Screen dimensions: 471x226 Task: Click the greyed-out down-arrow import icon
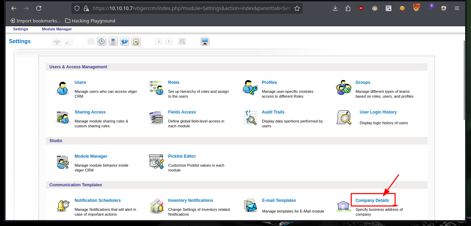click(x=159, y=41)
